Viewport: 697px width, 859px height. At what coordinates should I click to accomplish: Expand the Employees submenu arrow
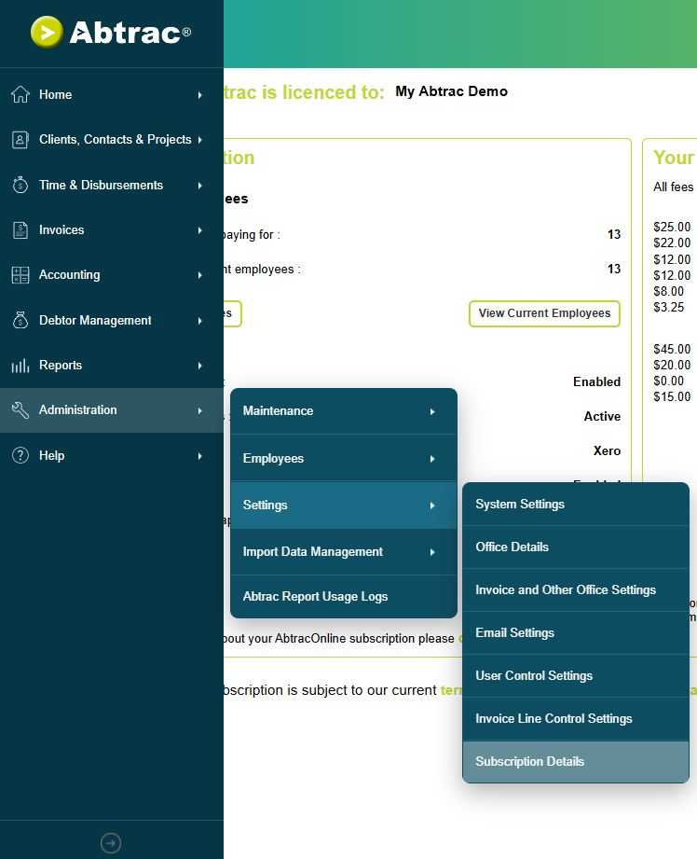(432, 459)
